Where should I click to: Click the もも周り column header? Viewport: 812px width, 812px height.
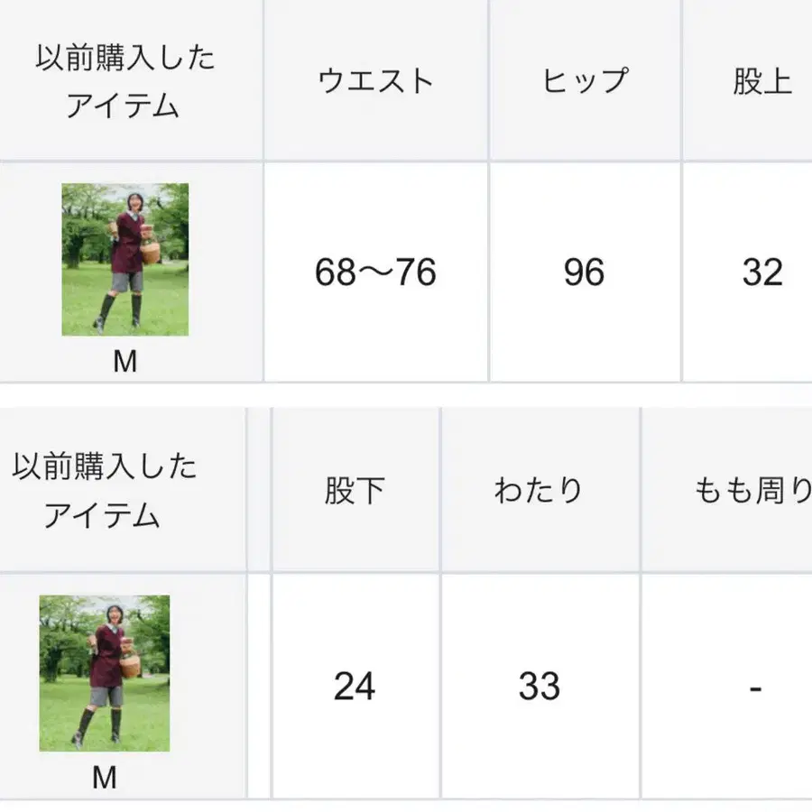pyautogui.click(x=753, y=491)
